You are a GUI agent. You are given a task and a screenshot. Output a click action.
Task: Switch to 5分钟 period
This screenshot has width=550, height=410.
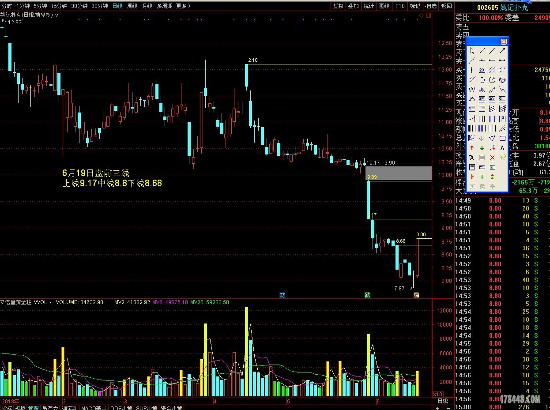(x=40, y=6)
